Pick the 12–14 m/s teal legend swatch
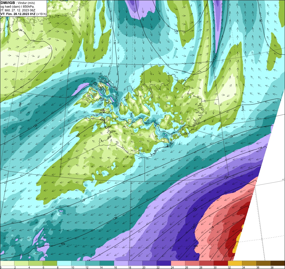 (93, 263)
